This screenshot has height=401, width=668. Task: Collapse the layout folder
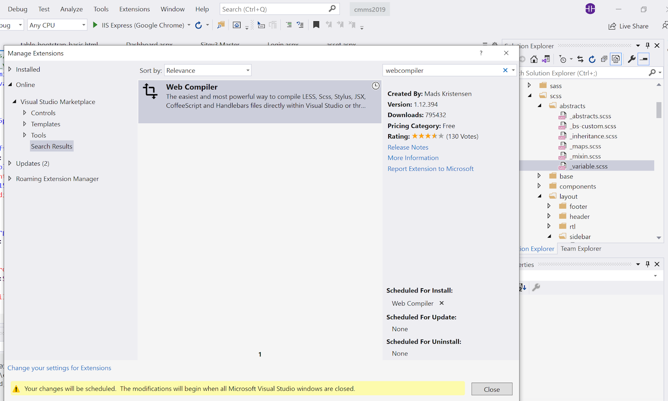point(539,196)
